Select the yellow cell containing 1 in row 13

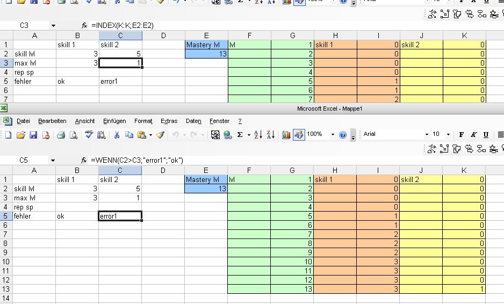pyautogui.click(x=464, y=289)
